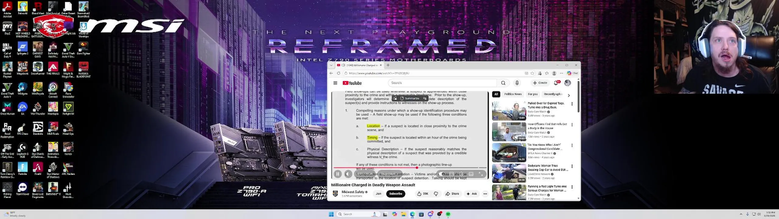Open Windows Start menu
Screen dimensions: 779x219
331,214
